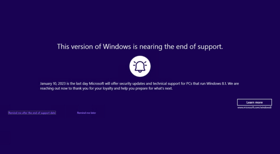Click the notification bell icon
The height and width of the screenshot is (154, 280).
[140, 67]
